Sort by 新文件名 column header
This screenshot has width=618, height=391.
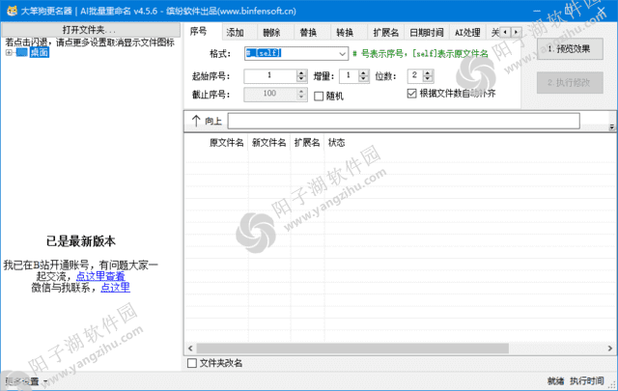(269, 142)
